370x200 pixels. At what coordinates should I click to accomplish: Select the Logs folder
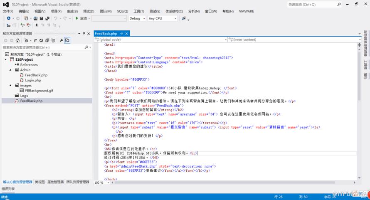pos(24,96)
